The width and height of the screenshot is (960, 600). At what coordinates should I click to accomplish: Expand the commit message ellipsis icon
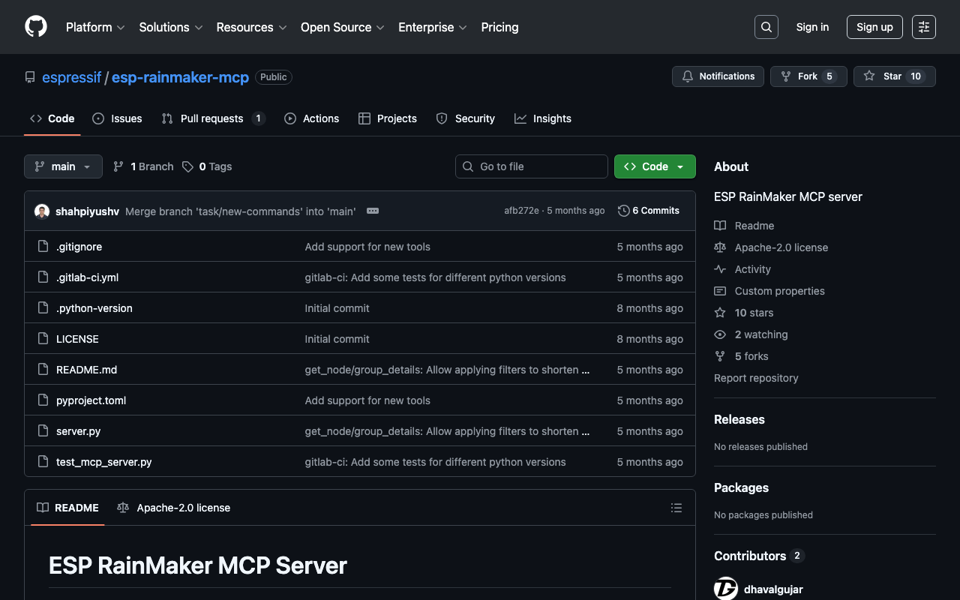373,211
